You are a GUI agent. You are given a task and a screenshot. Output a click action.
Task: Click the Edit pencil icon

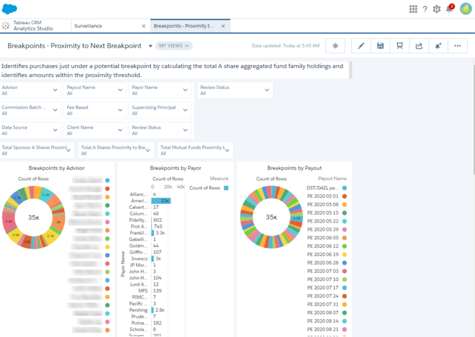click(361, 46)
